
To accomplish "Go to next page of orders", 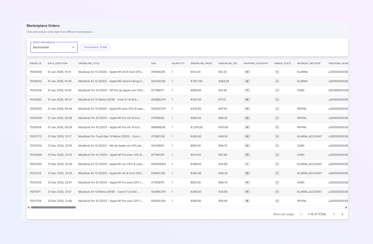I will click(342, 214).
